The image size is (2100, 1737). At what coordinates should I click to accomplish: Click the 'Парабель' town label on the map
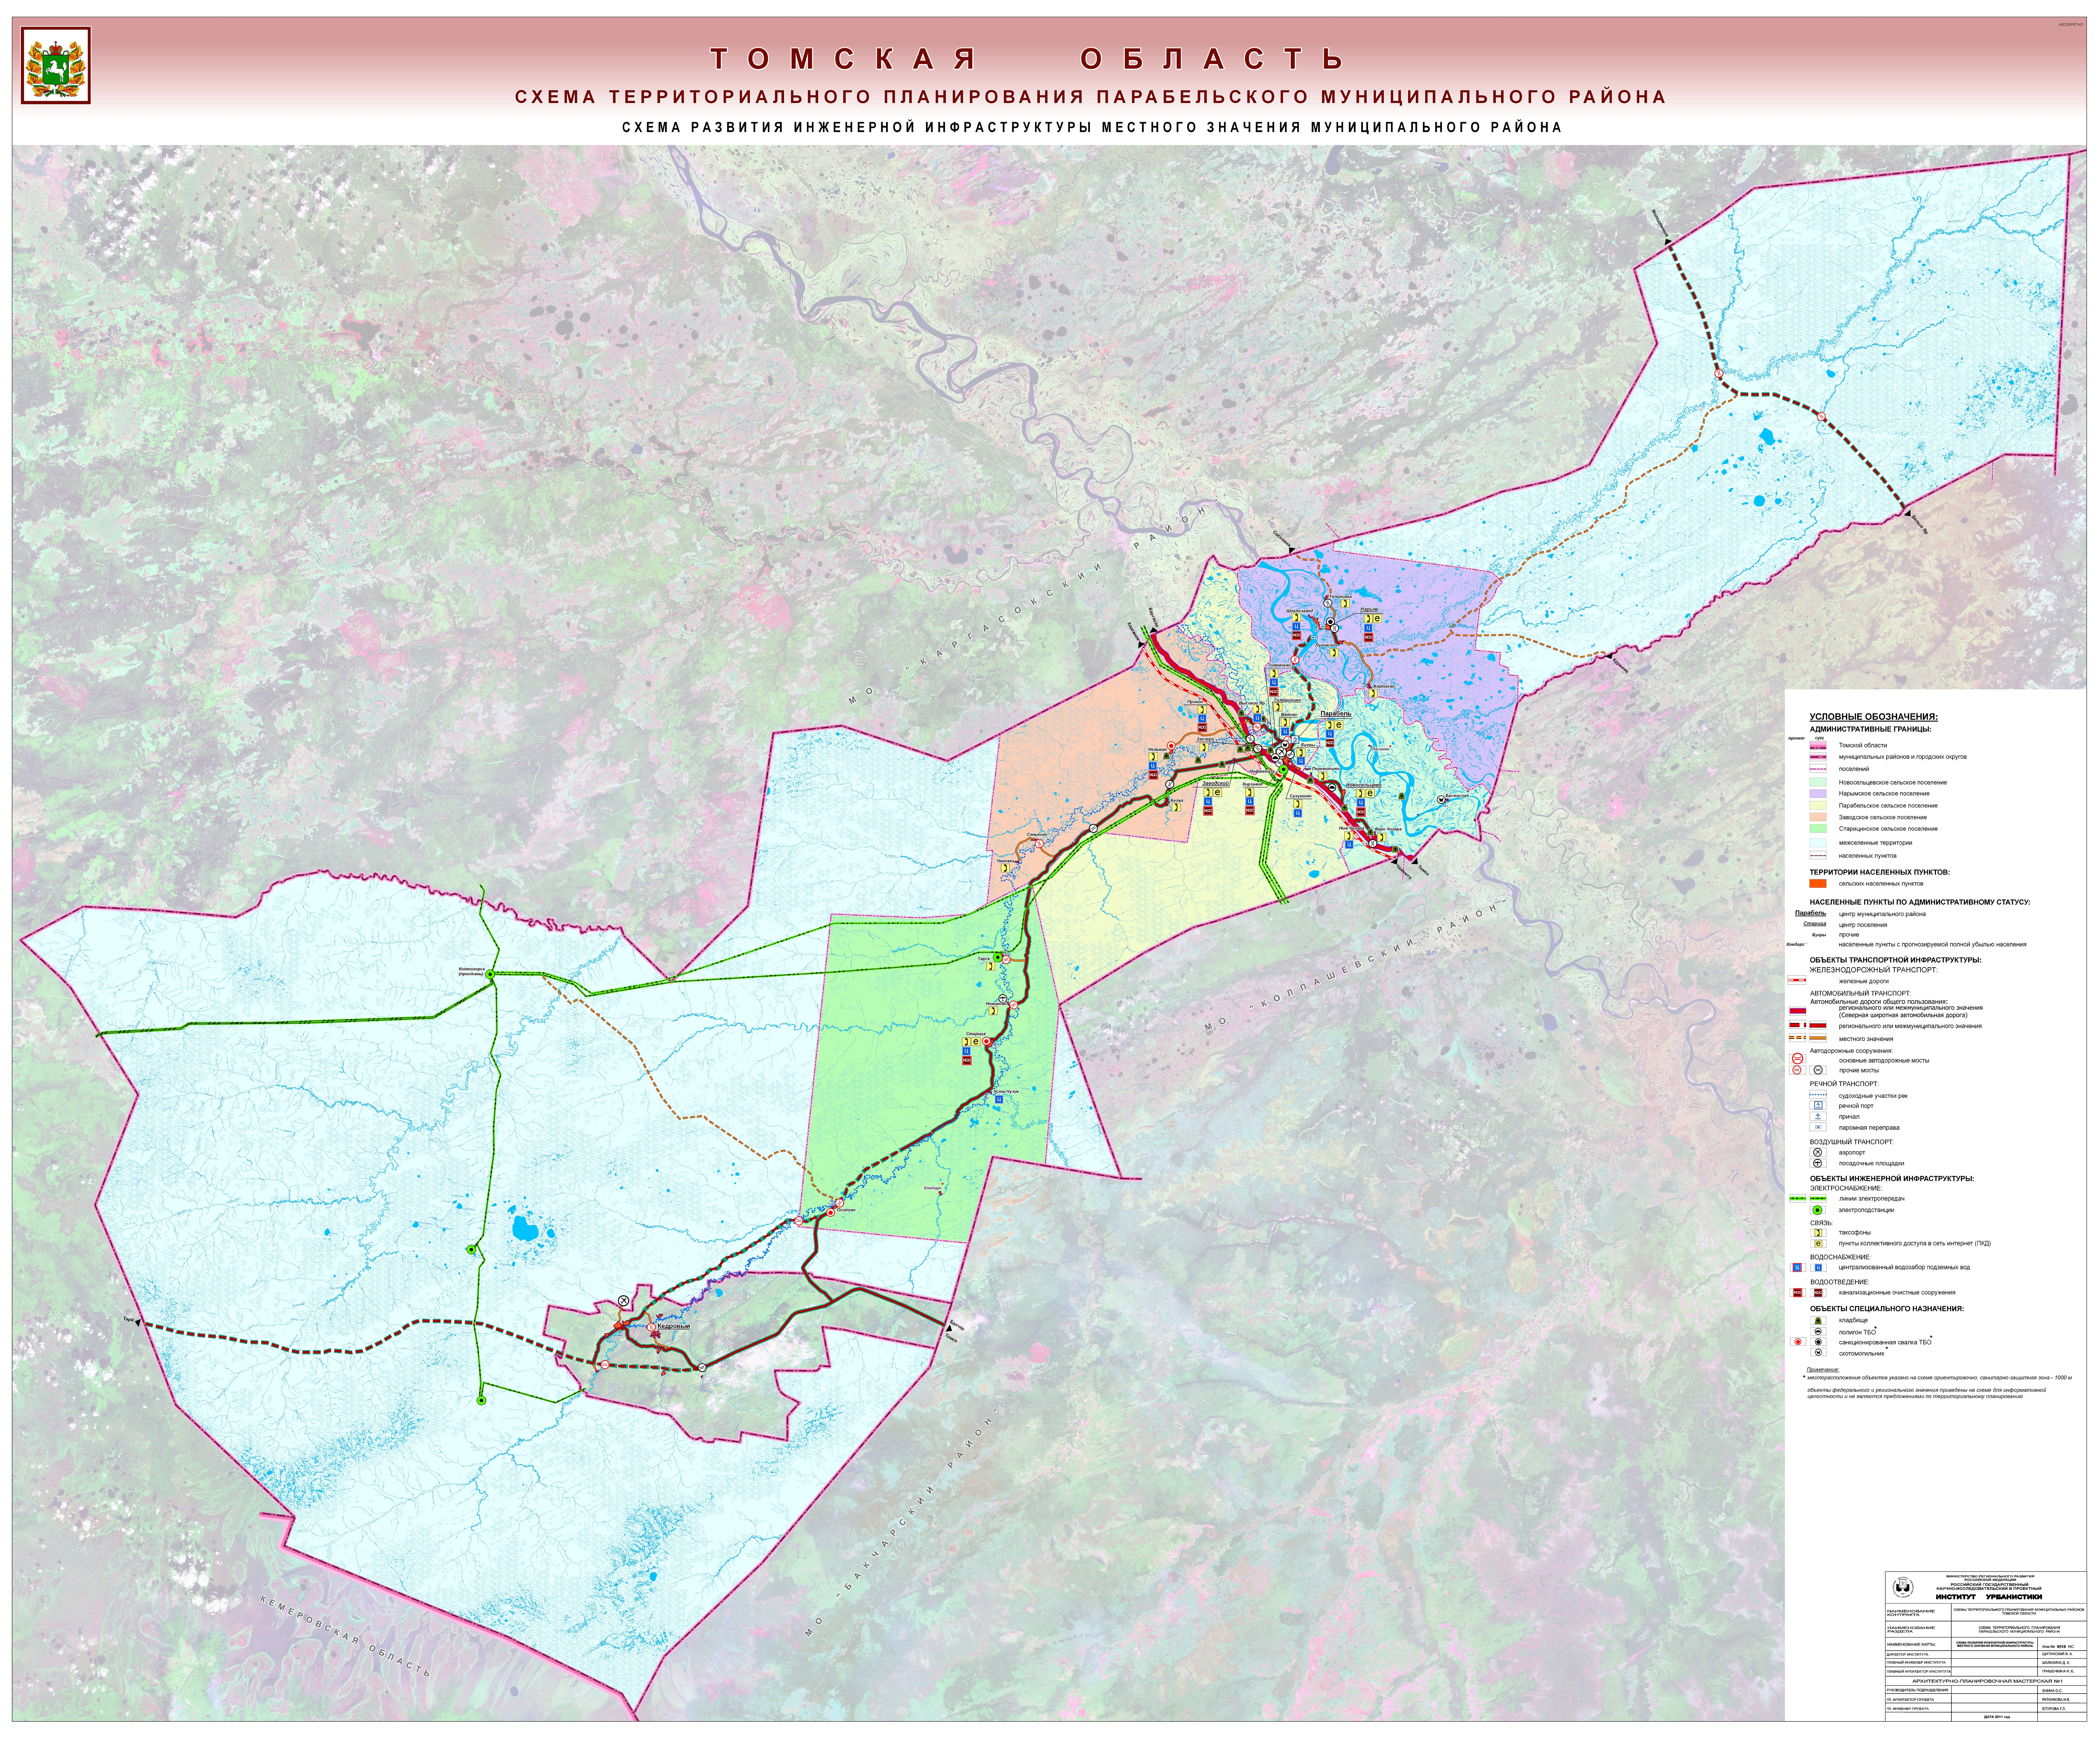(1336, 714)
